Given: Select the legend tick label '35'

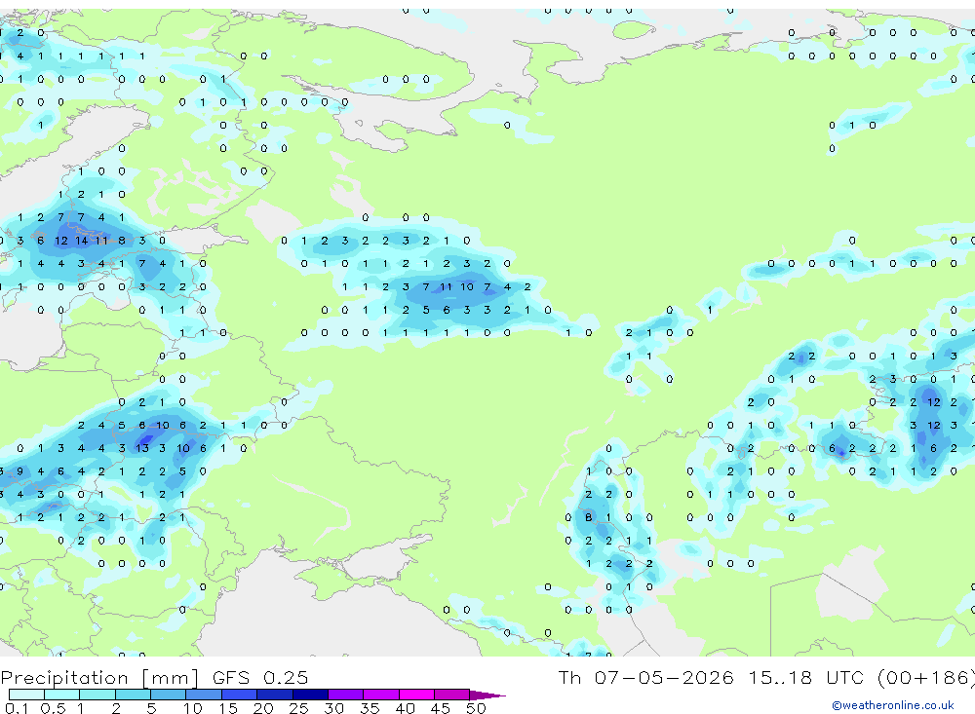Looking at the screenshot, I should 370,708.
